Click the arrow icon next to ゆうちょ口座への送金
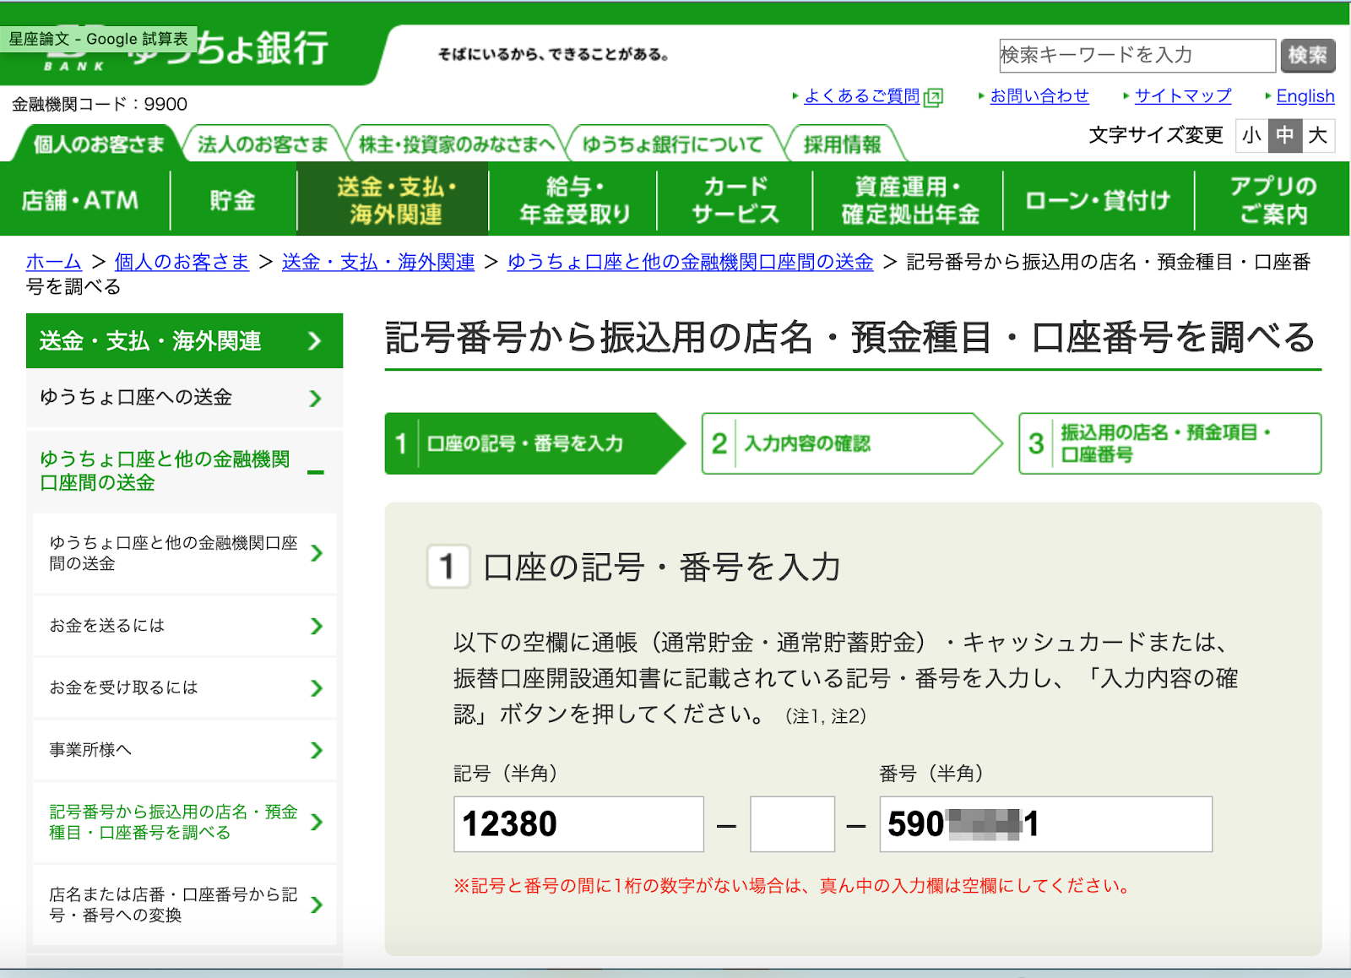 (316, 398)
